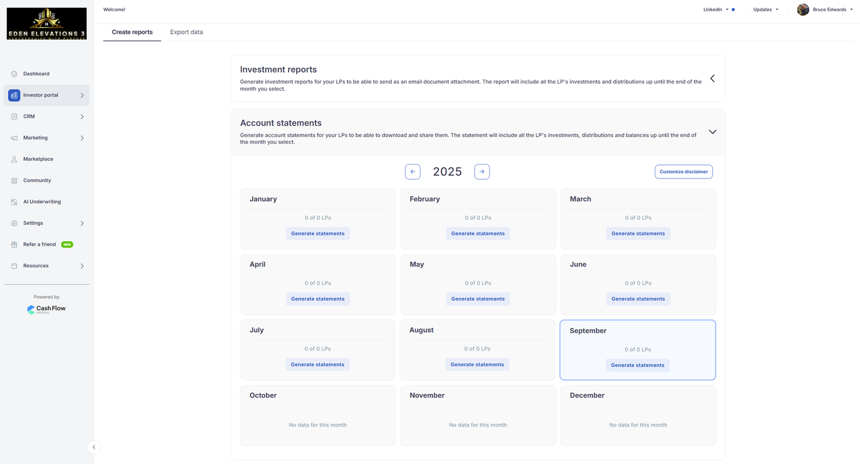Click the October month heading

[263, 395]
